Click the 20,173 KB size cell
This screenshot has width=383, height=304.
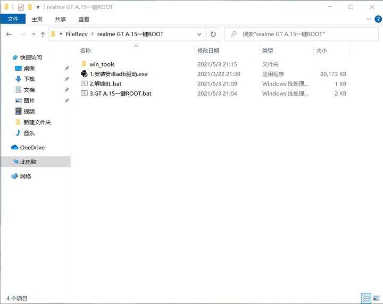333,74
